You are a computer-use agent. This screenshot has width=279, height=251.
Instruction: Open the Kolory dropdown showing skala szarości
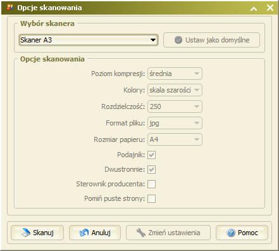[x=175, y=90]
